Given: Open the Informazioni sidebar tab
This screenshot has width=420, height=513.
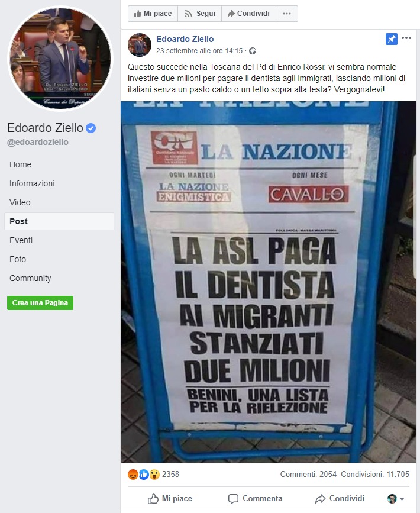Looking at the screenshot, I should (32, 183).
